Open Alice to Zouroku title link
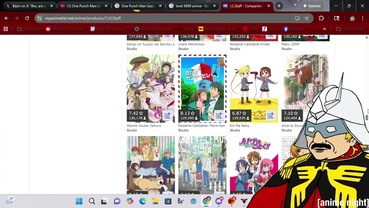Screen dimensions: 369x208 [x=292, y=126]
